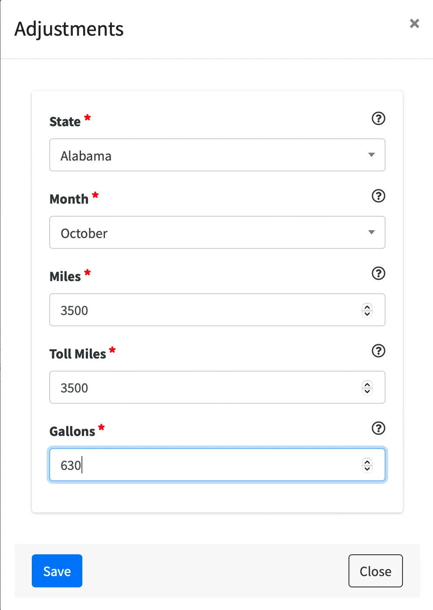
Task: Increase Miles value with up stepper
Action: (367, 307)
